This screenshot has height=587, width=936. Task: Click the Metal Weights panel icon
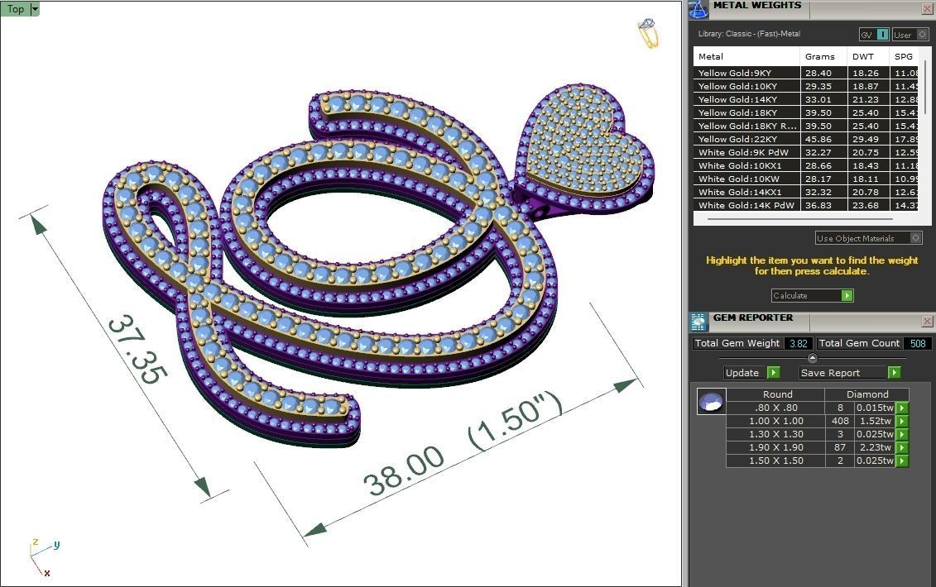point(698,10)
